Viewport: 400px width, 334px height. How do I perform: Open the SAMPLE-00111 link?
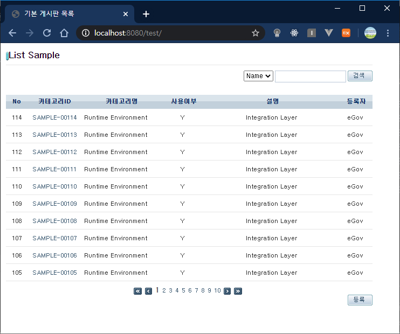pyautogui.click(x=54, y=169)
